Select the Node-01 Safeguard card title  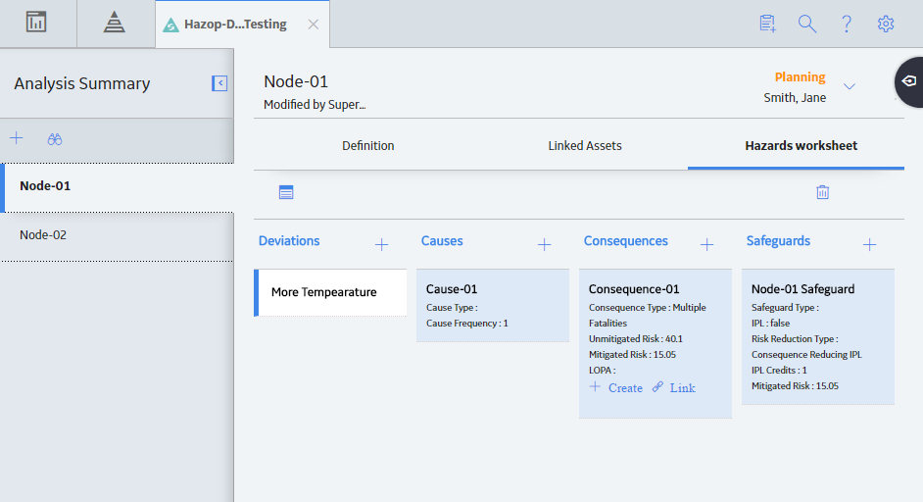point(802,289)
